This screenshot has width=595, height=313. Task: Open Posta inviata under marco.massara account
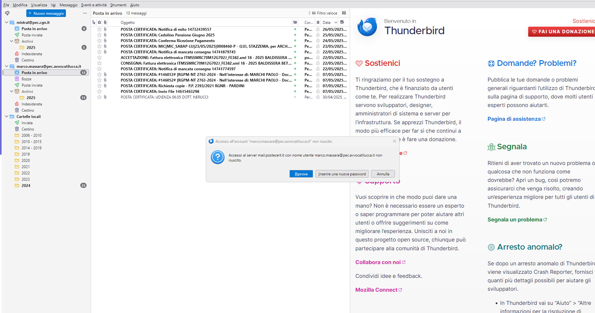32,85
